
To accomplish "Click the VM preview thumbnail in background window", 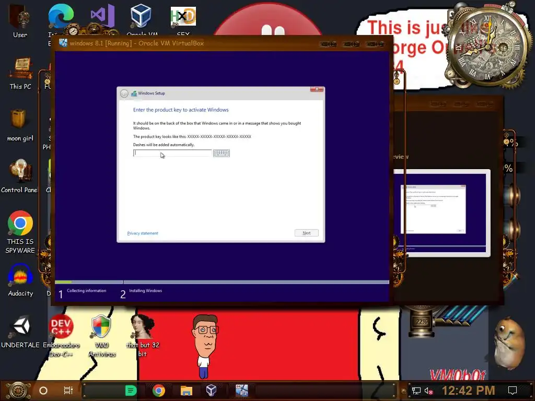I will [x=442, y=213].
